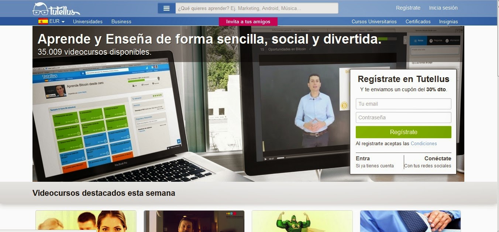
Task: Click the headline 'Aprende y Enseña de forma sencilla'
Action: tap(210, 39)
